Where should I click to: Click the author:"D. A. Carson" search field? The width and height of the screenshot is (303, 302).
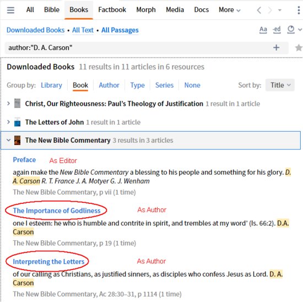(147, 47)
